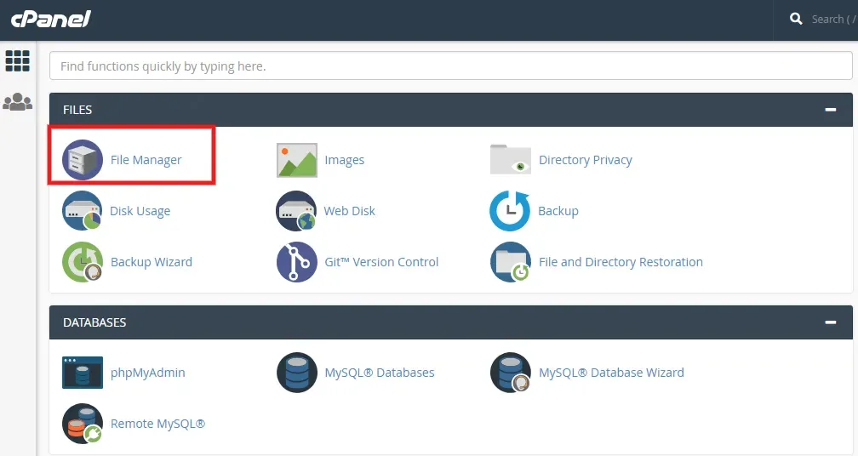Open the User Manager people icon
The width and height of the screenshot is (858, 456).
[18, 102]
